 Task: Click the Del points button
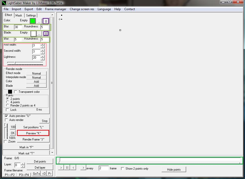click(x=40, y=161)
